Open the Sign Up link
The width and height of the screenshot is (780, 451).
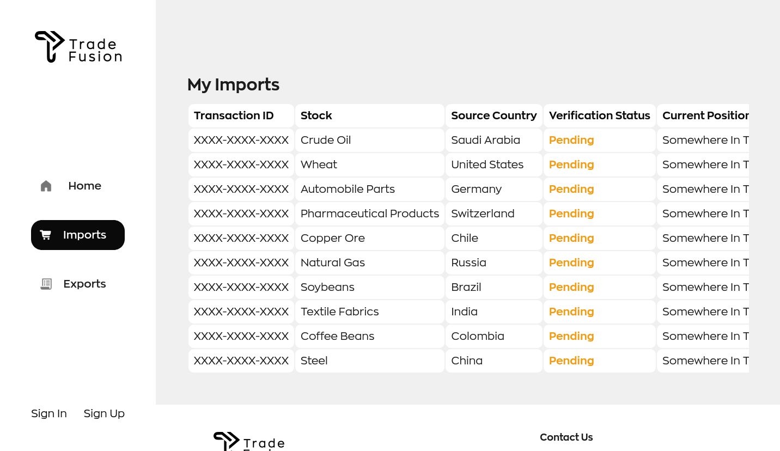click(104, 413)
